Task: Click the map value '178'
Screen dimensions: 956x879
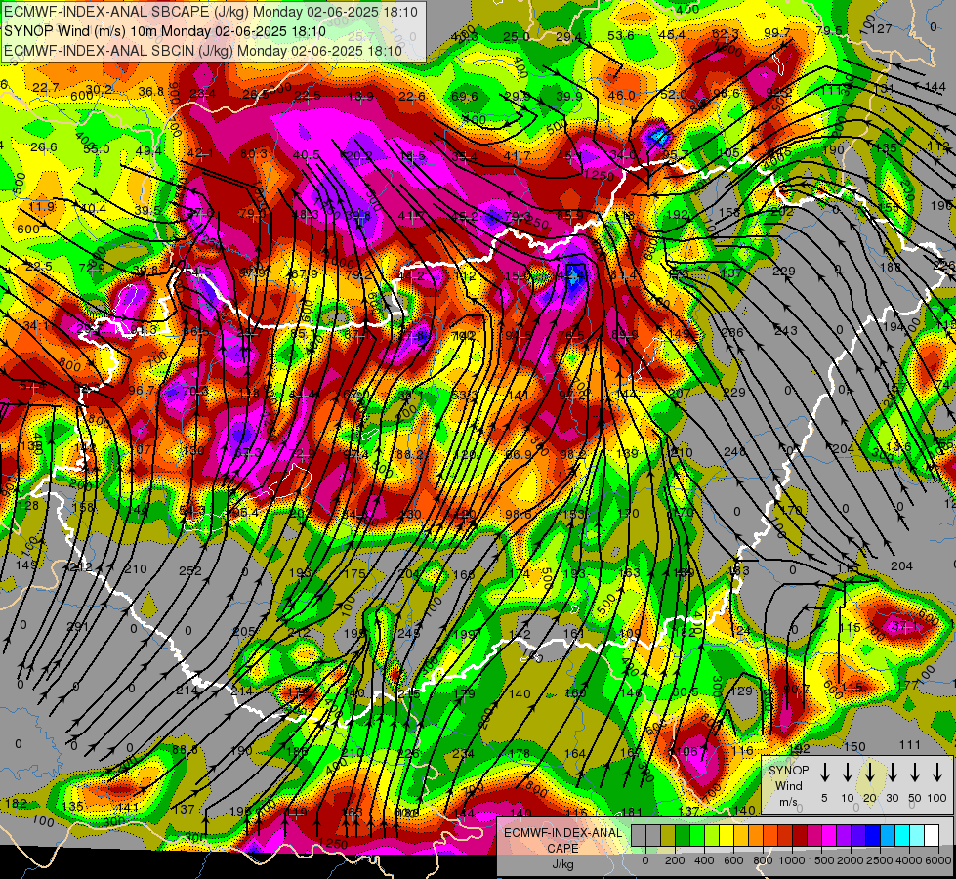Action: click(519, 753)
